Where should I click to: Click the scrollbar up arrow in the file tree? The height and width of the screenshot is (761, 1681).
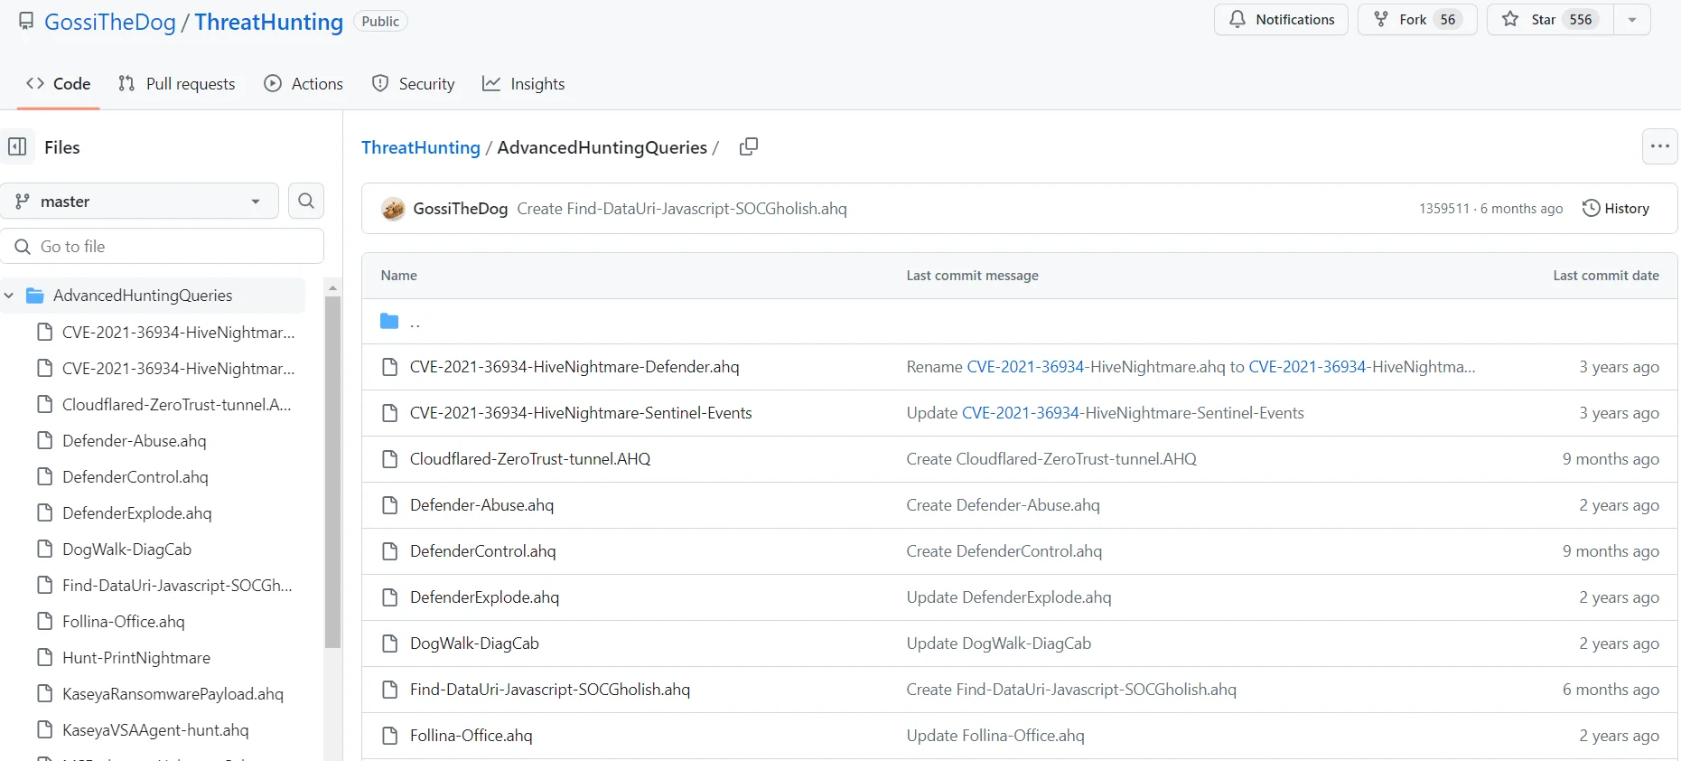click(333, 287)
